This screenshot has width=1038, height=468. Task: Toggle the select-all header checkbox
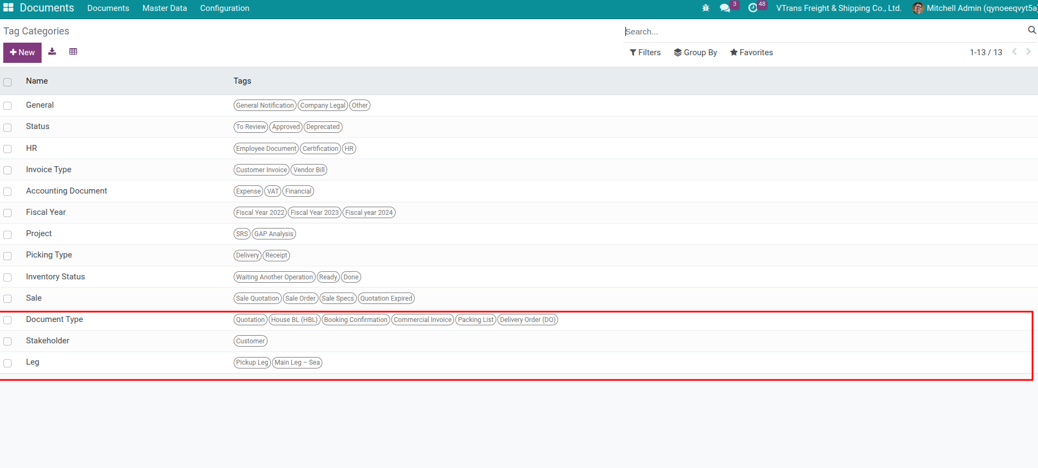[x=8, y=82]
